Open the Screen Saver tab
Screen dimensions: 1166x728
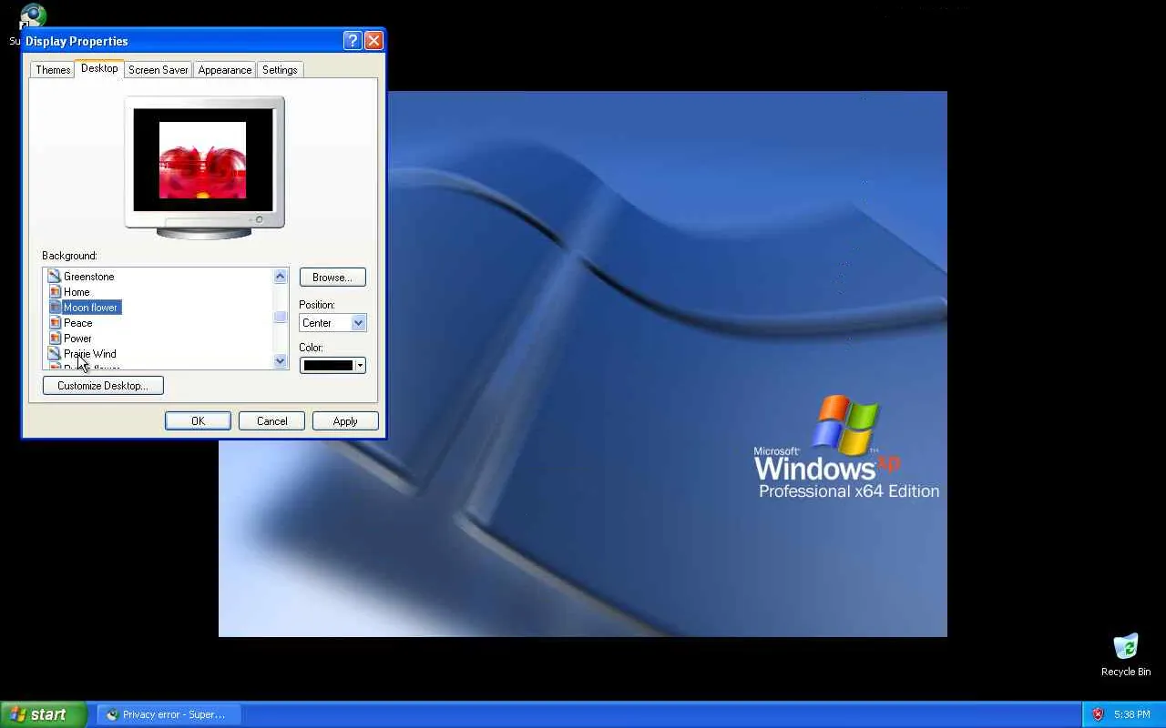pyautogui.click(x=159, y=70)
